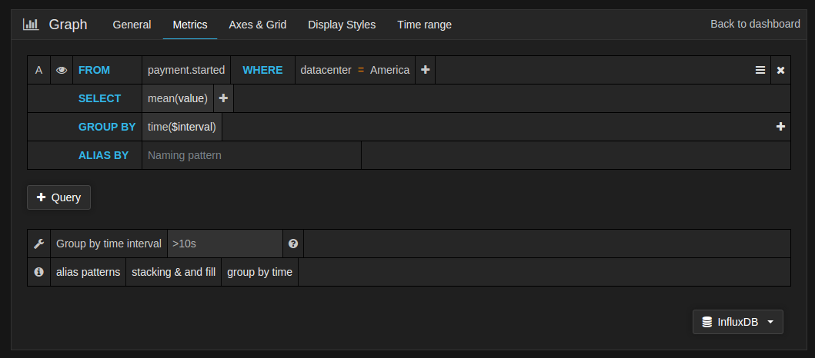Remove query A with the X icon
This screenshot has width=815, height=358.
[780, 70]
